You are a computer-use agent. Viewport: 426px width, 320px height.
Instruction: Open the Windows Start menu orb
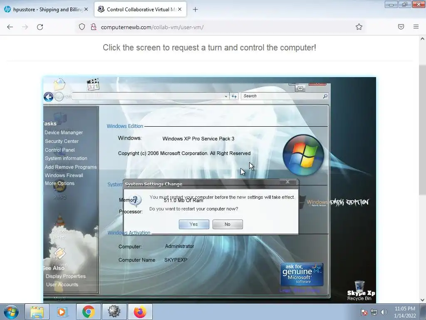click(11, 312)
